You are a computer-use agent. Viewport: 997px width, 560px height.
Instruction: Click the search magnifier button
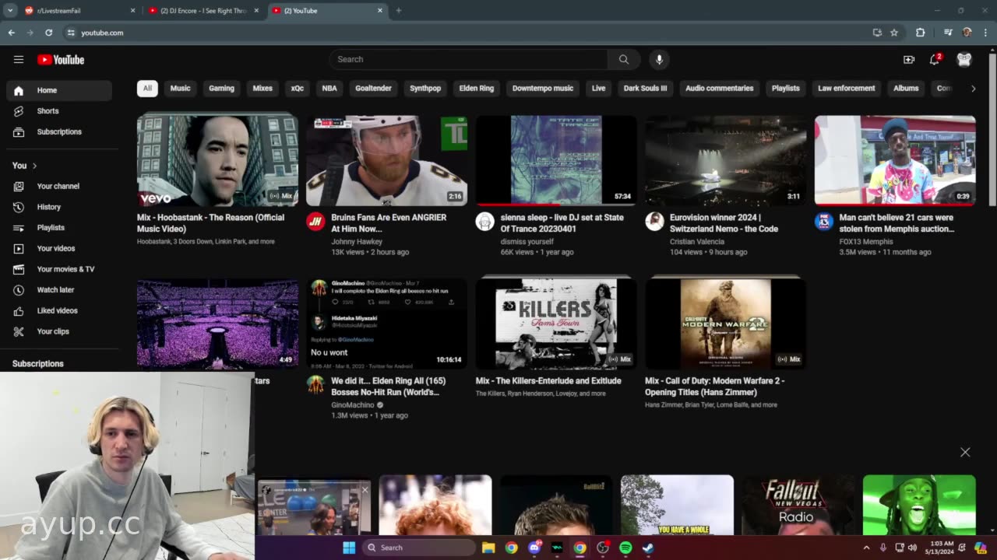tap(624, 59)
